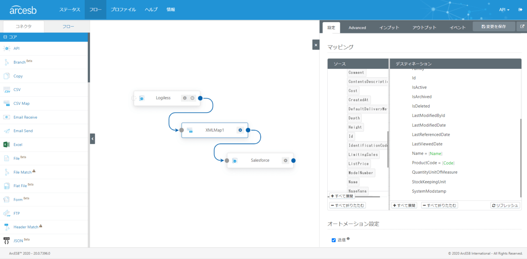The height and width of the screenshot is (259, 527).
Task: Click the connector list scrollbar
Action: (x=89, y=57)
